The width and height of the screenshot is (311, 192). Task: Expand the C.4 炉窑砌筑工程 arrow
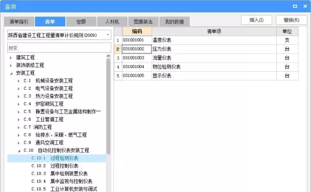pos(19,104)
